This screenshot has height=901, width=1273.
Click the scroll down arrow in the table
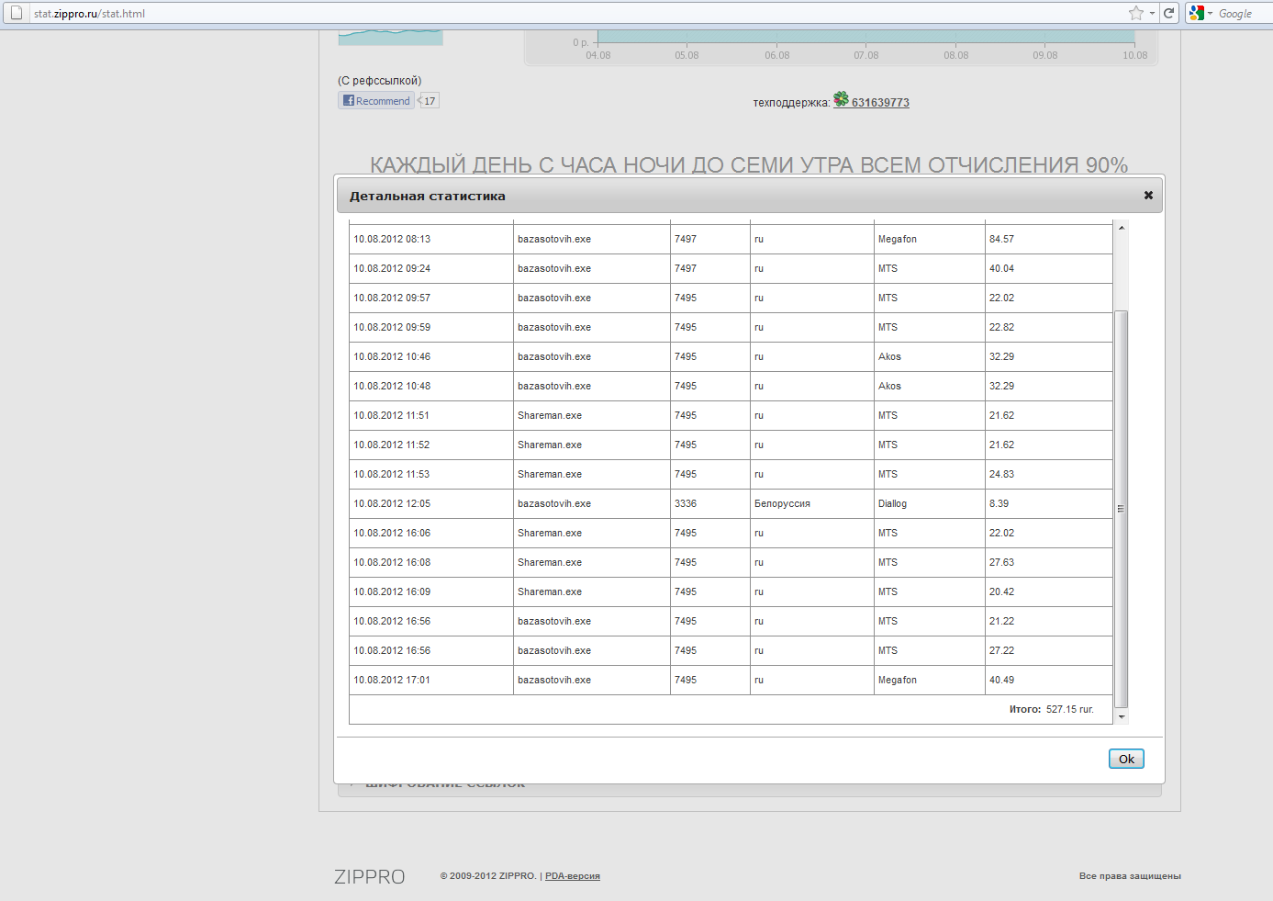[1121, 716]
